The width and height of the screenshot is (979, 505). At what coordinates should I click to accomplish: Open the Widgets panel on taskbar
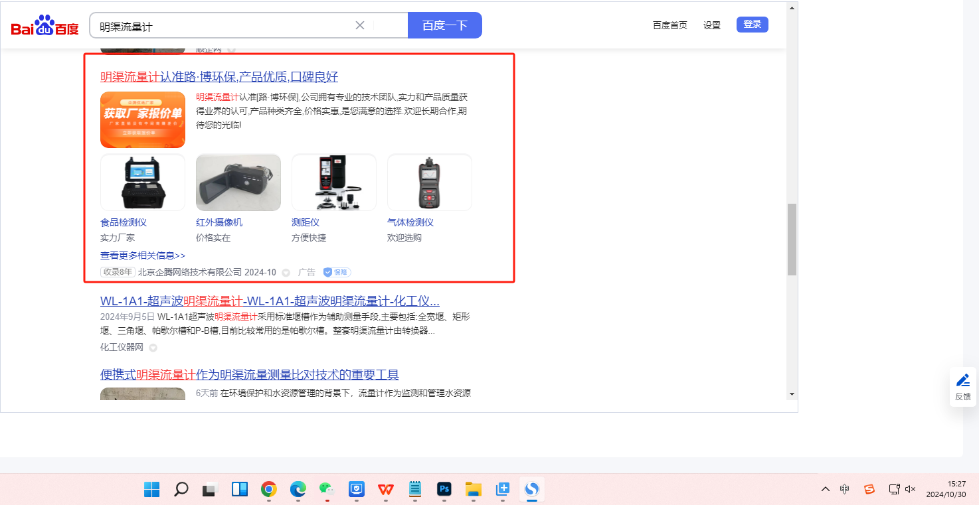pyautogui.click(x=239, y=490)
